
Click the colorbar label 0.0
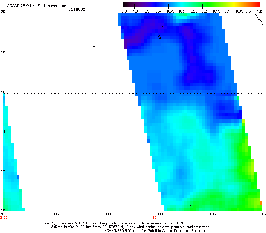pyautogui.click(x=248, y=11)
